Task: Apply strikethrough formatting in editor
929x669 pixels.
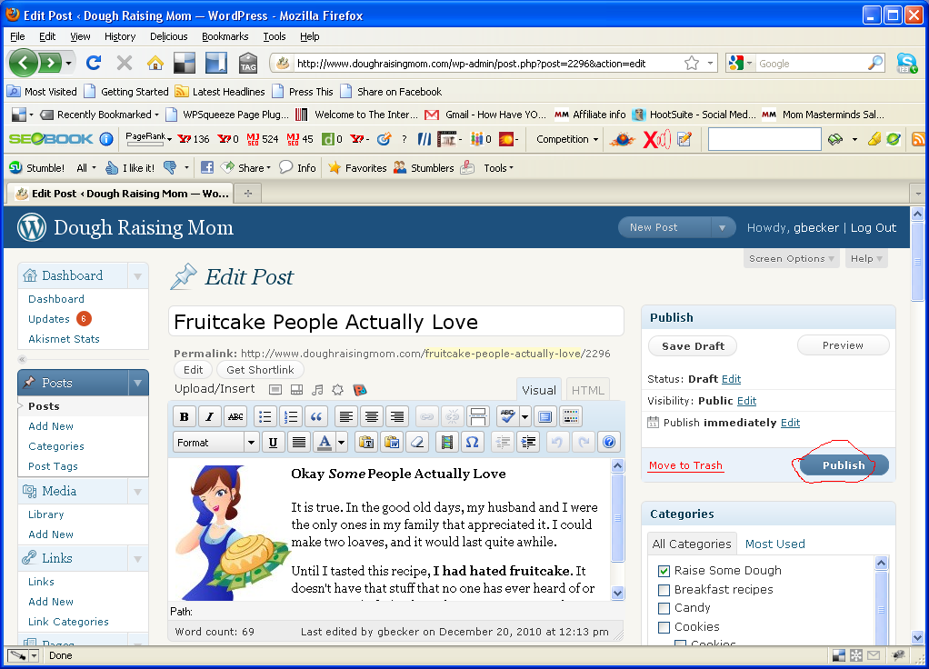Action: 235,416
